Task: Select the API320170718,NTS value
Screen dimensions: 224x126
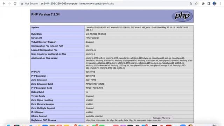Action: tap(95, 84)
